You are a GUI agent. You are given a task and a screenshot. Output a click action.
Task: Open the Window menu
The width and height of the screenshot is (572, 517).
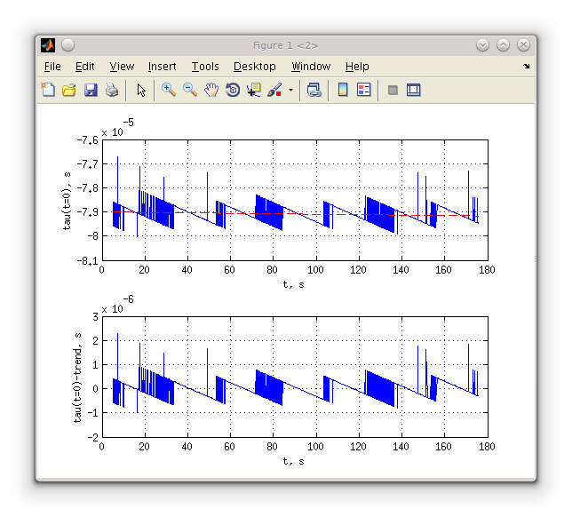[x=311, y=67]
